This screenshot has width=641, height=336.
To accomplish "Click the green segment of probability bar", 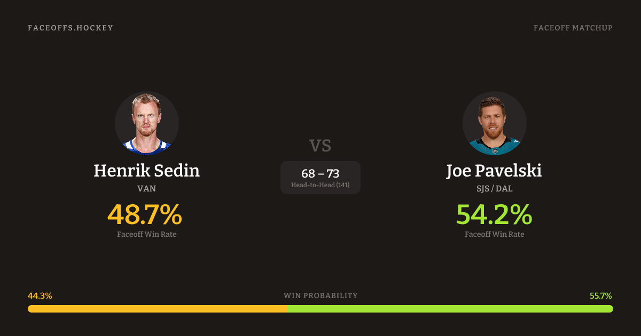I will (450, 309).
